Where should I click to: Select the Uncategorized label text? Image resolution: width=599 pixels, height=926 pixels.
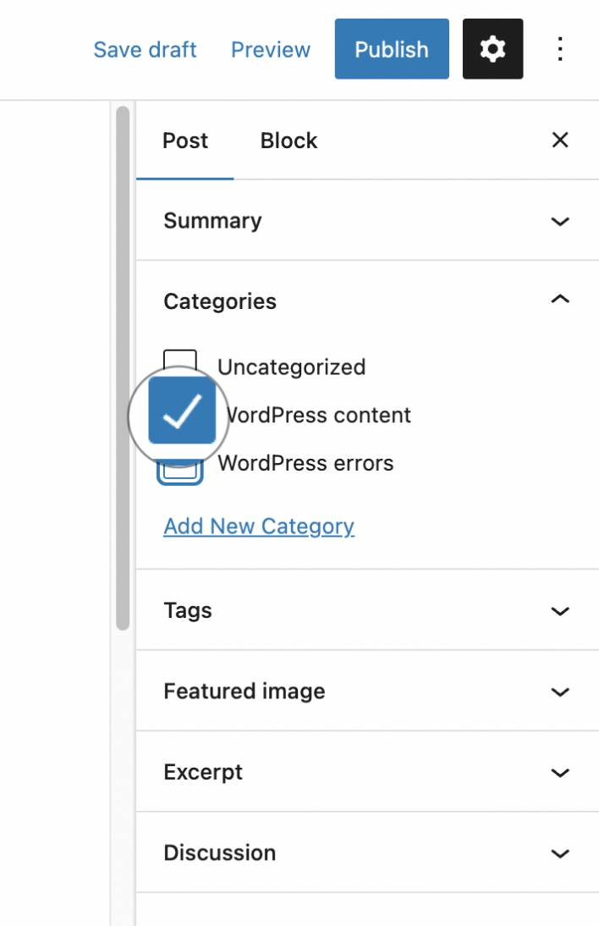pos(292,367)
